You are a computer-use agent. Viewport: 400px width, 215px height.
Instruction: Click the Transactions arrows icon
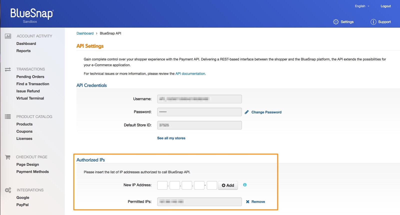(8, 69)
